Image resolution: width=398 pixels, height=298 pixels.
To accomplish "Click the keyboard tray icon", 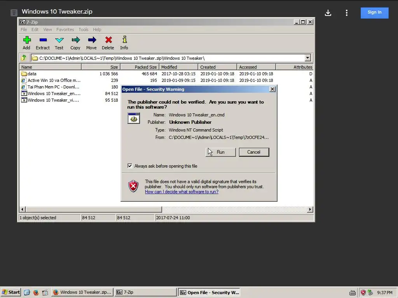I will 352,293.
